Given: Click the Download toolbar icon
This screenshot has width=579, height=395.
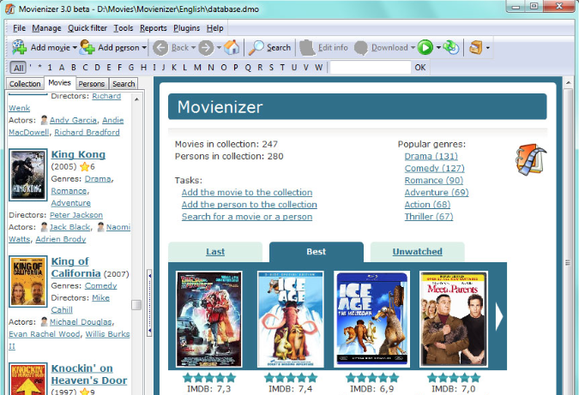Looking at the screenshot, I should click(x=361, y=48).
